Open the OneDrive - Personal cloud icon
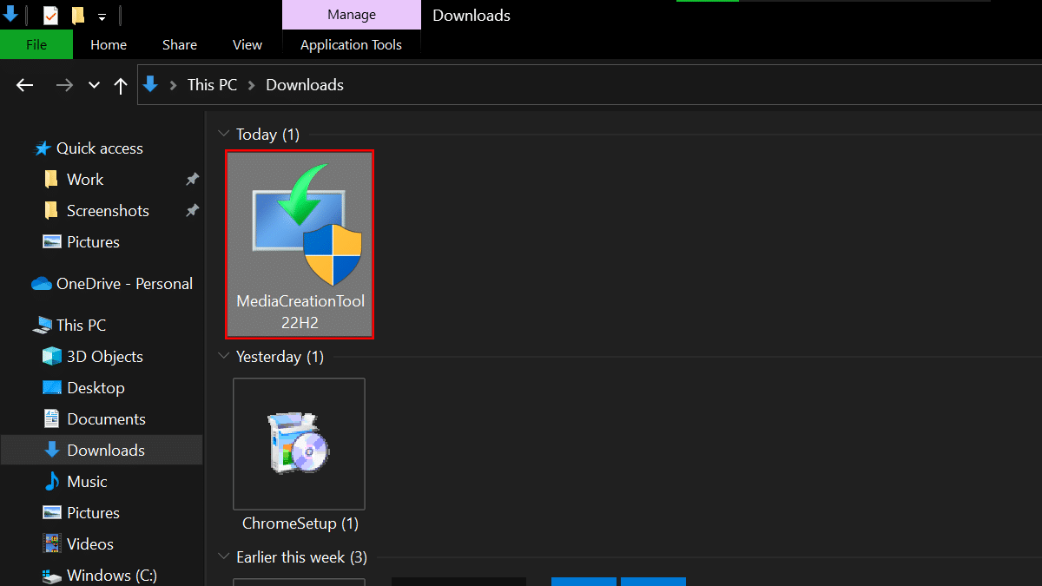The width and height of the screenshot is (1042, 586). point(40,283)
